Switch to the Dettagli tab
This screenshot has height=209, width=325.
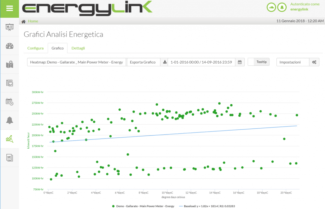click(78, 48)
